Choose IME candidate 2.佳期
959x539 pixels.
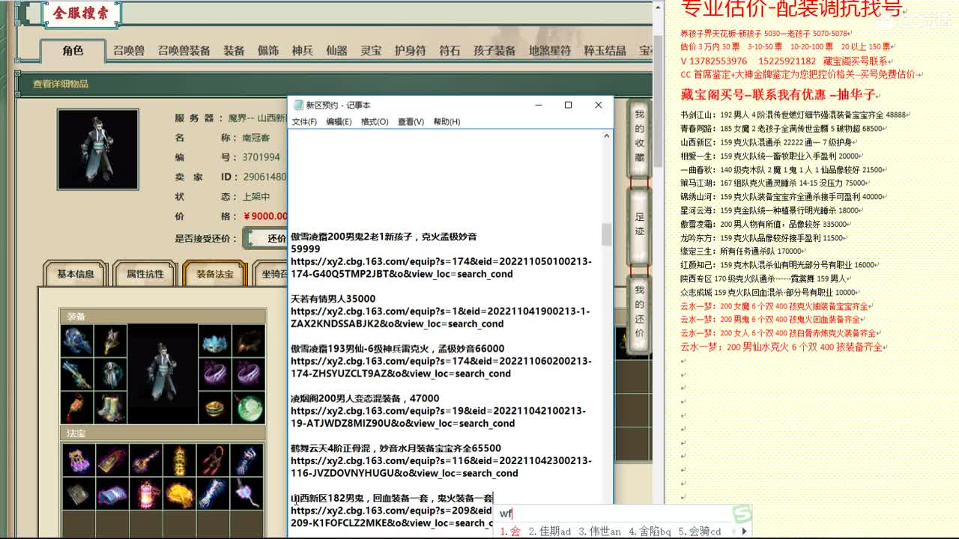click(549, 532)
